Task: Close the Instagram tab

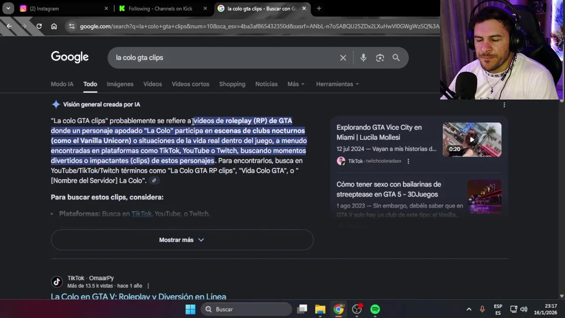Action: (x=106, y=8)
